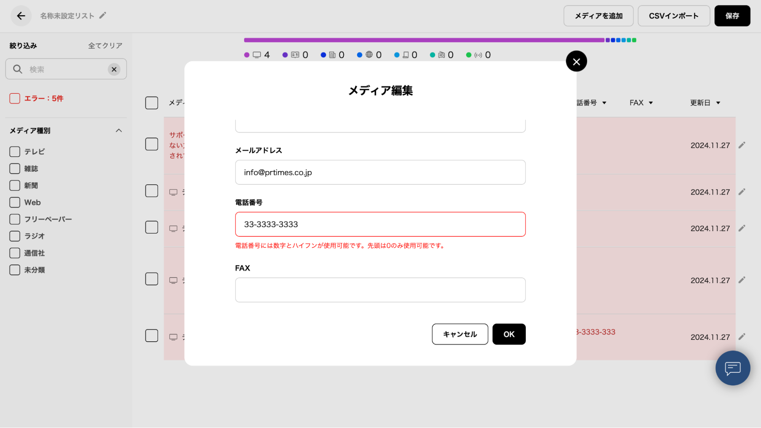Click edit pencil on first table row

[x=742, y=145]
